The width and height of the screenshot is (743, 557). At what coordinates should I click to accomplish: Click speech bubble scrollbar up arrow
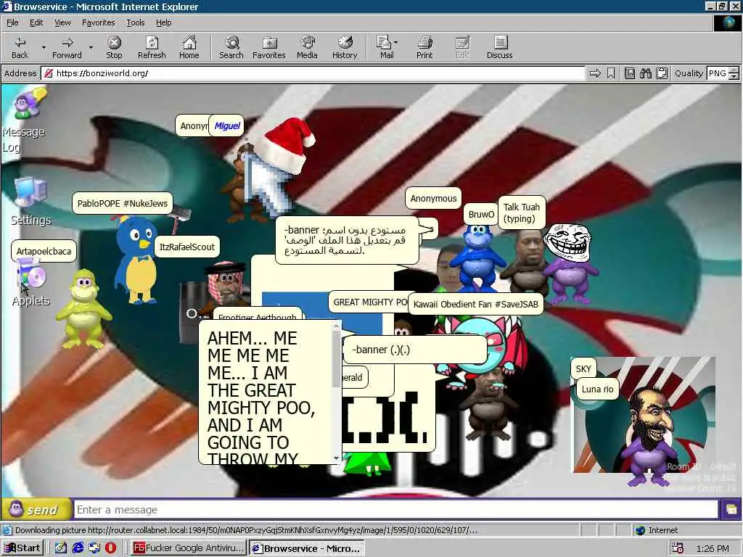click(x=337, y=326)
